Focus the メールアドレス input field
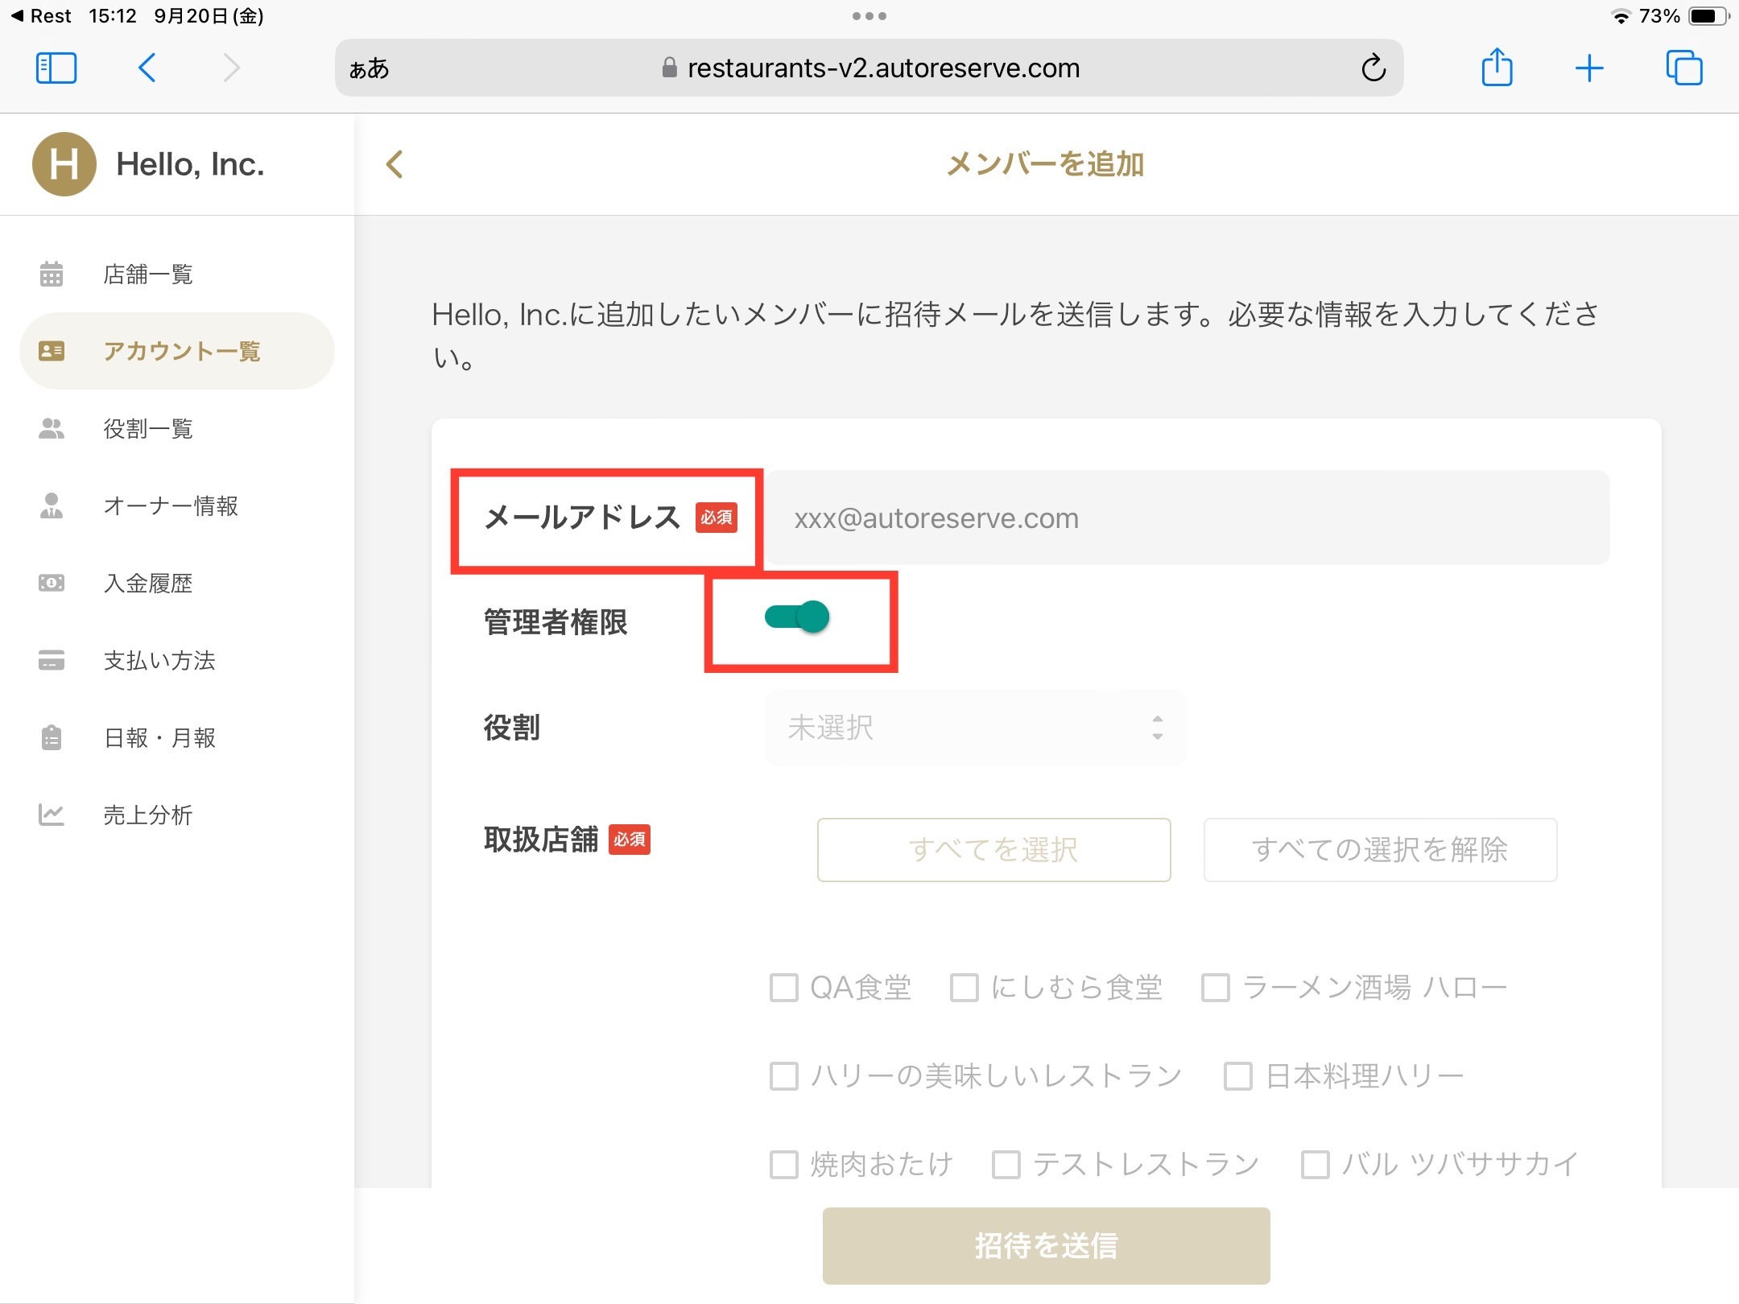This screenshot has width=1739, height=1304. pyautogui.click(x=1187, y=518)
